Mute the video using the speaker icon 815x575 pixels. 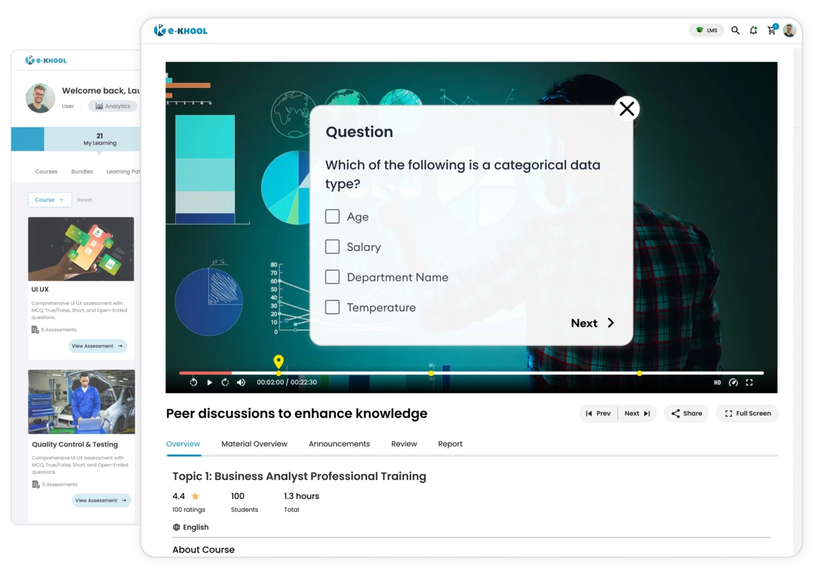(241, 382)
